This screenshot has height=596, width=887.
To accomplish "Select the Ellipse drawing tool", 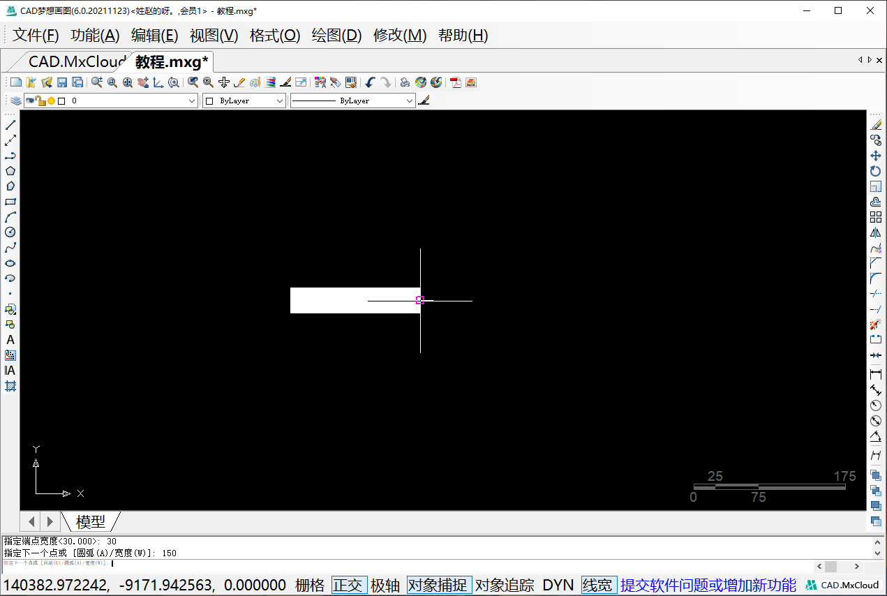I will [x=10, y=263].
